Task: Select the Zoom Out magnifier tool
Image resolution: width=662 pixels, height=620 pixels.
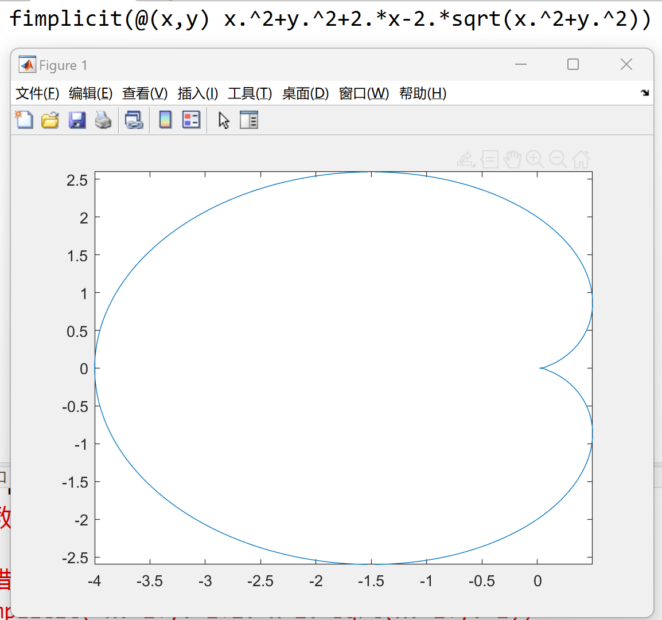Action: pos(558,159)
